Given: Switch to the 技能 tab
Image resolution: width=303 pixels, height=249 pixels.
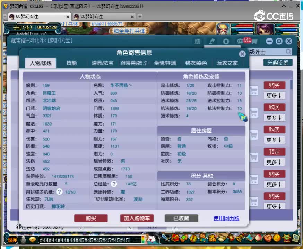Looking at the screenshot, I should tap(72, 63).
